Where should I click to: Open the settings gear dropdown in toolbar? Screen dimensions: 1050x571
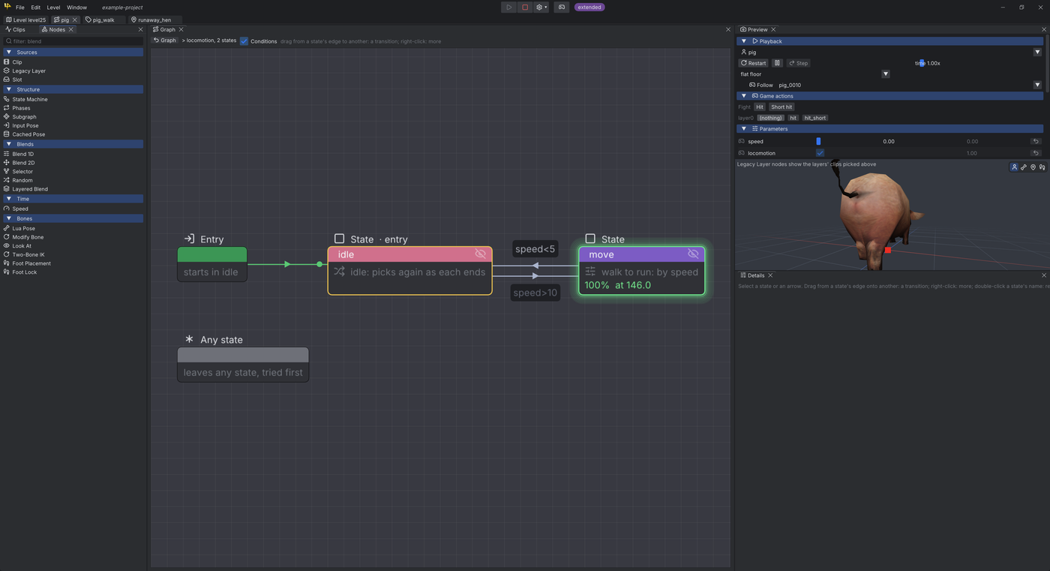pos(541,8)
